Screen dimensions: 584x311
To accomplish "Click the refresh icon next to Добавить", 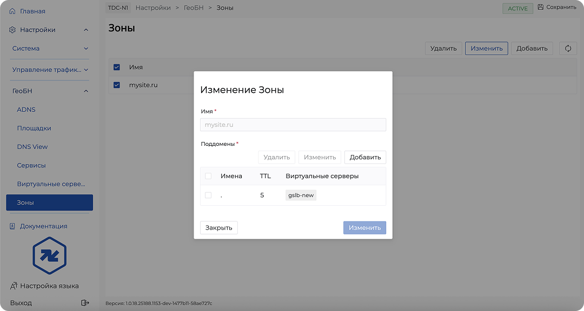I will click(568, 49).
